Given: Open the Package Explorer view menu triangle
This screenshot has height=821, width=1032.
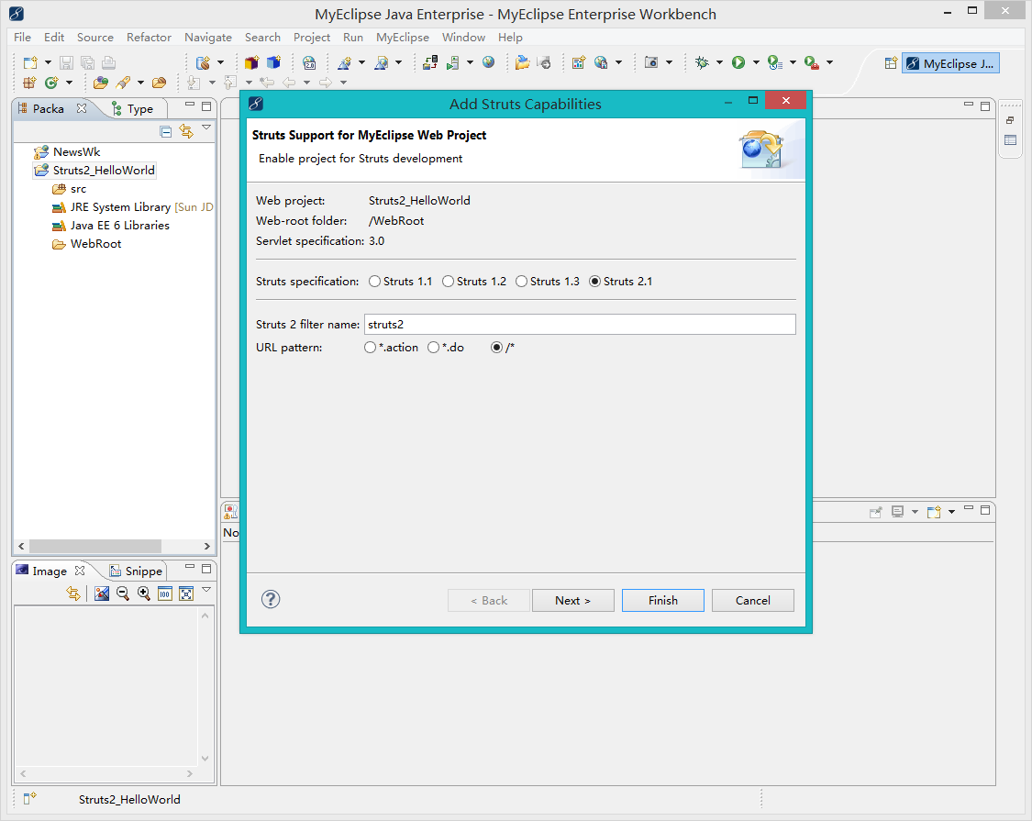Looking at the screenshot, I should pos(206,128).
